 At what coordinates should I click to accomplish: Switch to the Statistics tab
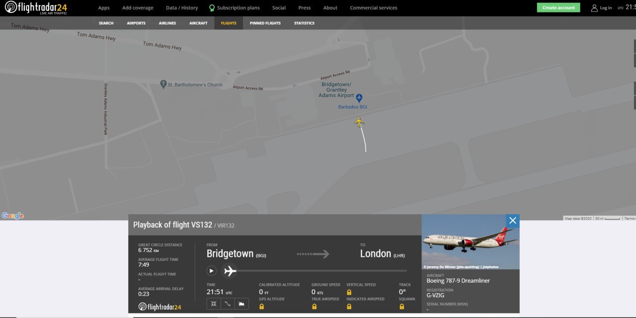pos(304,23)
